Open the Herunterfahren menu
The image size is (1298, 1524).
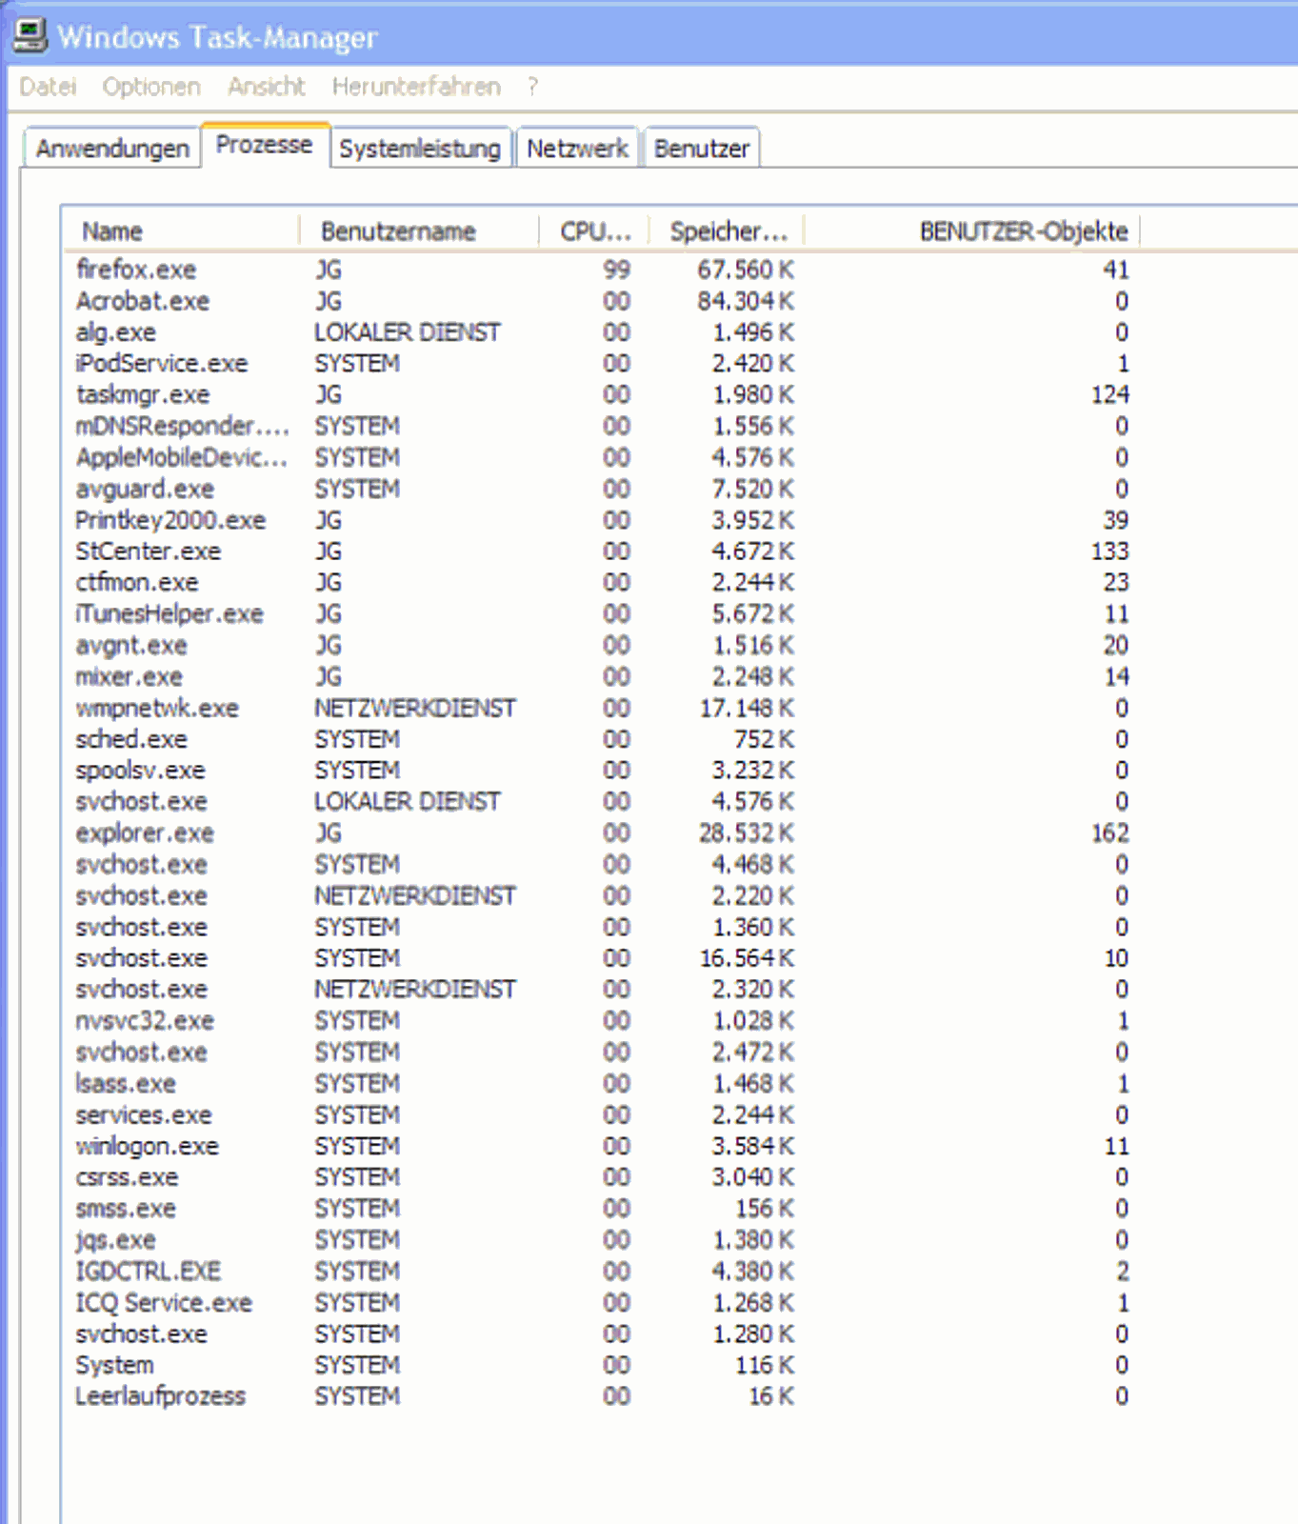416,87
